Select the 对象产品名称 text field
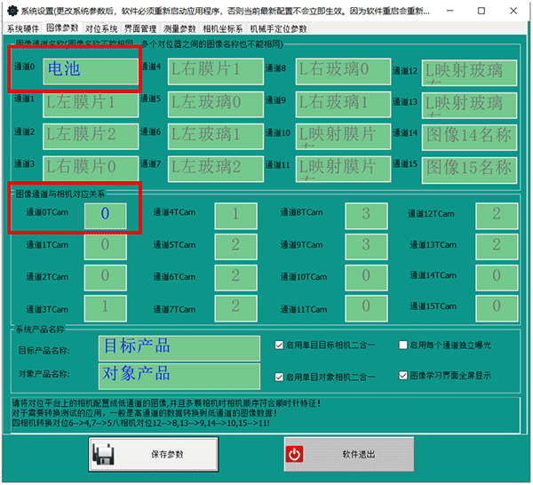The image size is (533, 485). [x=180, y=373]
